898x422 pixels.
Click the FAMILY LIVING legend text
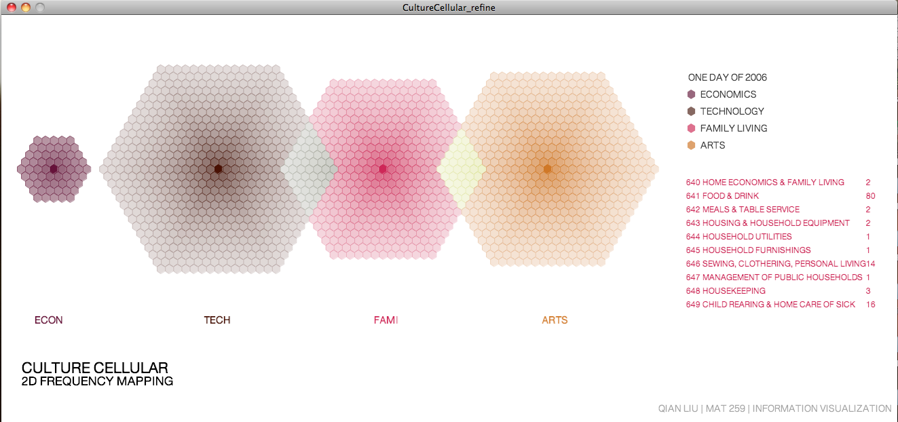click(x=734, y=128)
